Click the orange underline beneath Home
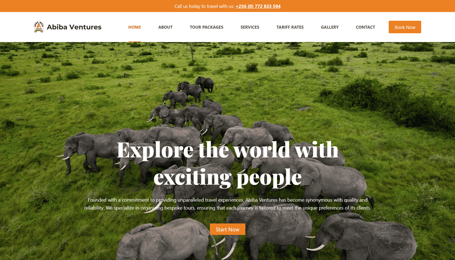The width and height of the screenshot is (455, 260). point(135,41)
